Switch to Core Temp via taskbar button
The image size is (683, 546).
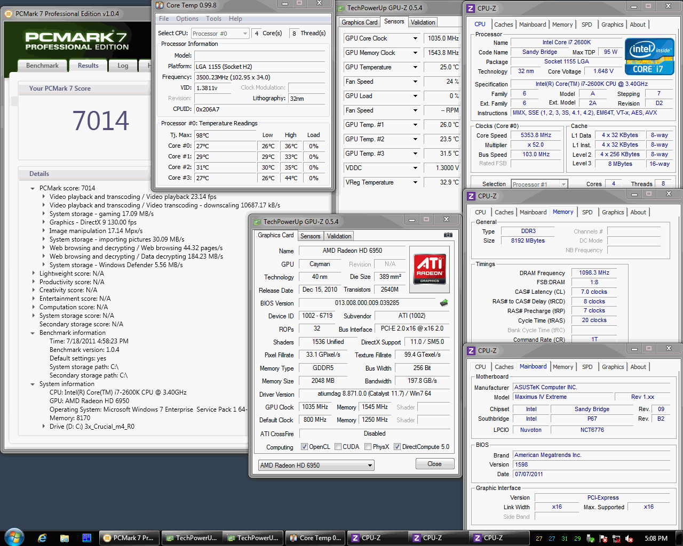click(x=315, y=538)
